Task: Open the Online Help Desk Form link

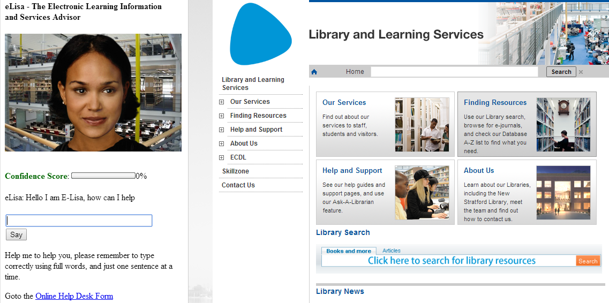Action: [x=74, y=296]
